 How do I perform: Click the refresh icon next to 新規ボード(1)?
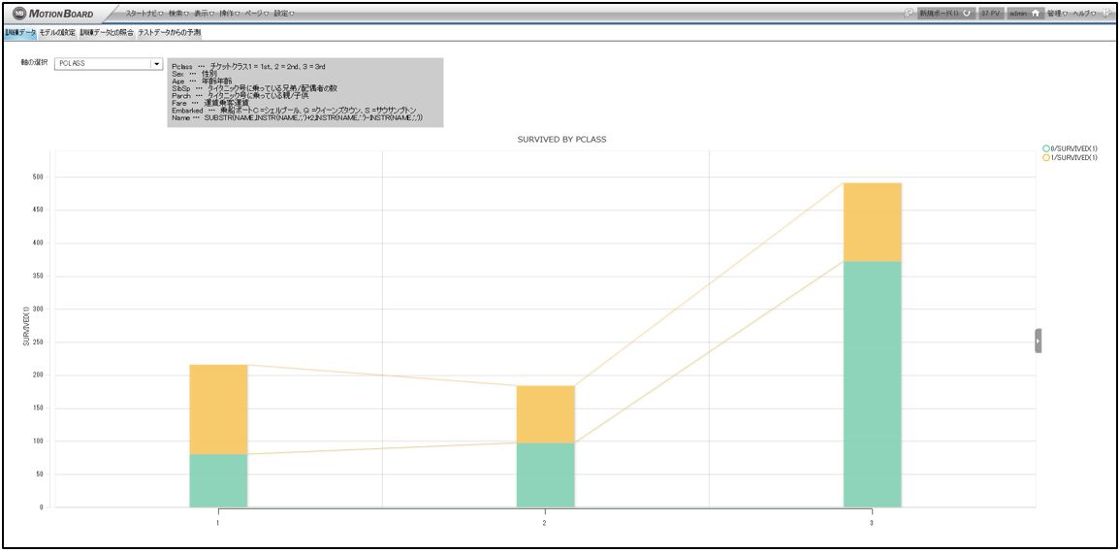click(967, 14)
